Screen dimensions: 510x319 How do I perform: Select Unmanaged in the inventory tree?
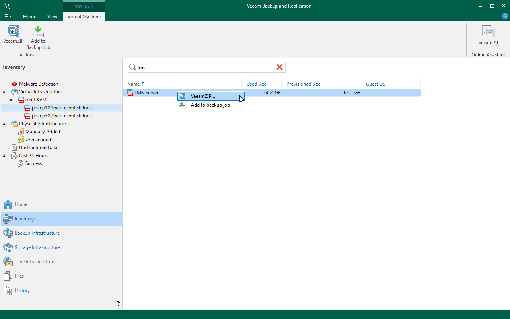[38, 140]
